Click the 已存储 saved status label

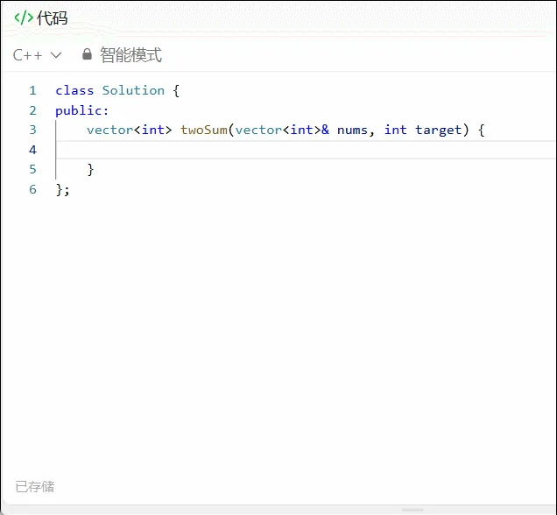[x=35, y=487]
